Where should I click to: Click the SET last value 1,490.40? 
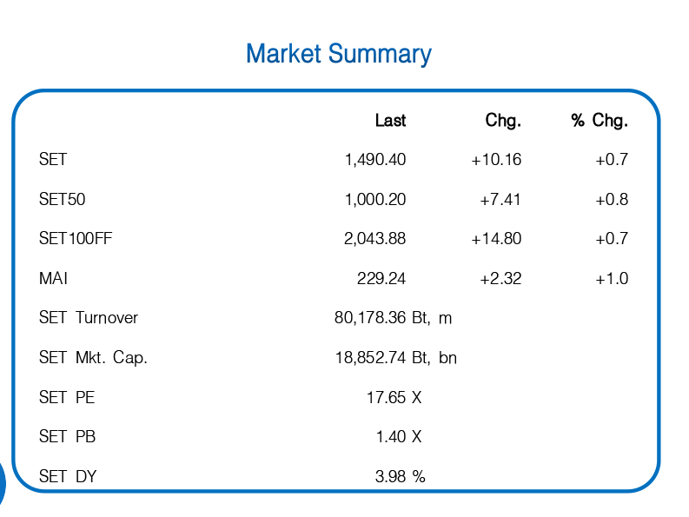[375, 160]
